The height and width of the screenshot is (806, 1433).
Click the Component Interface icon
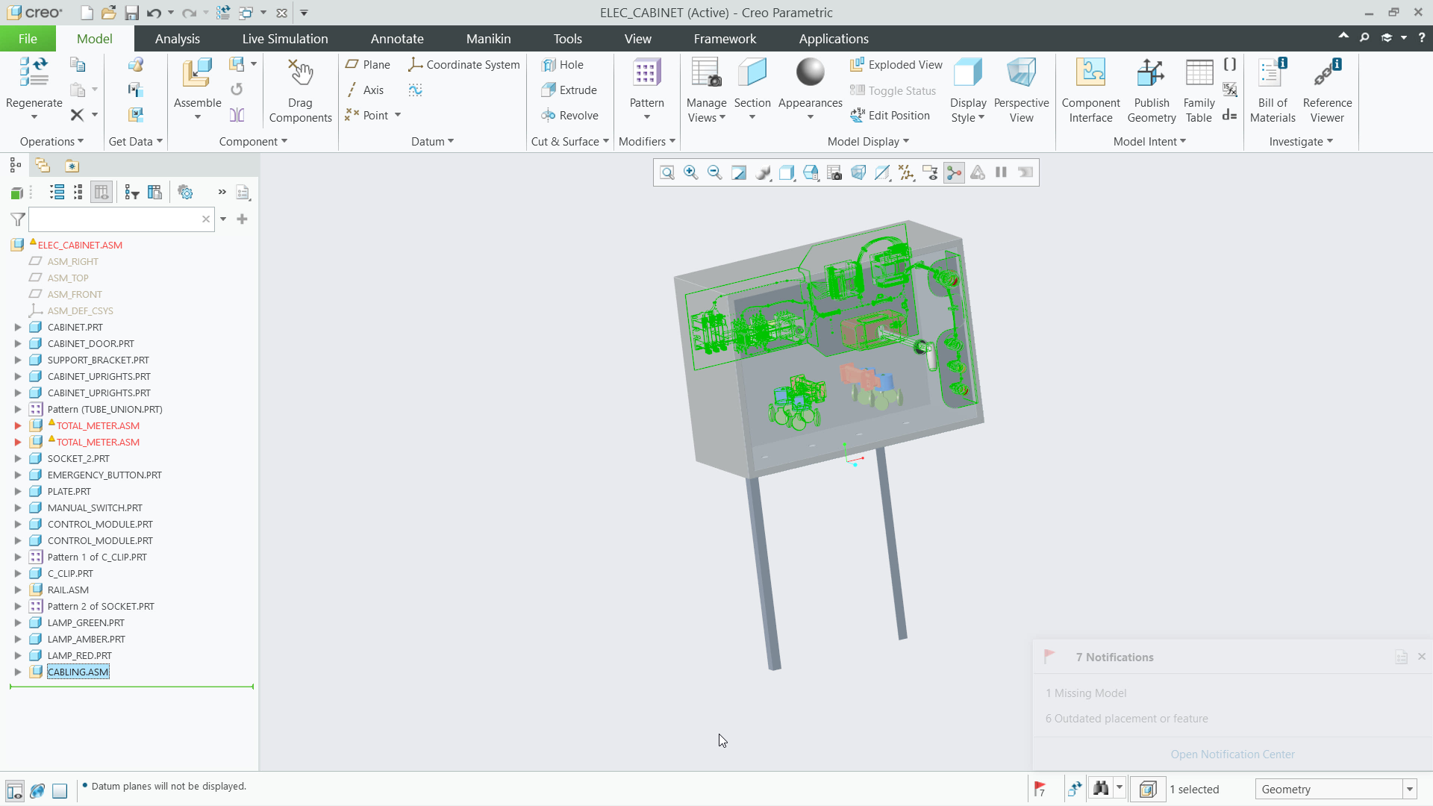[x=1090, y=72]
